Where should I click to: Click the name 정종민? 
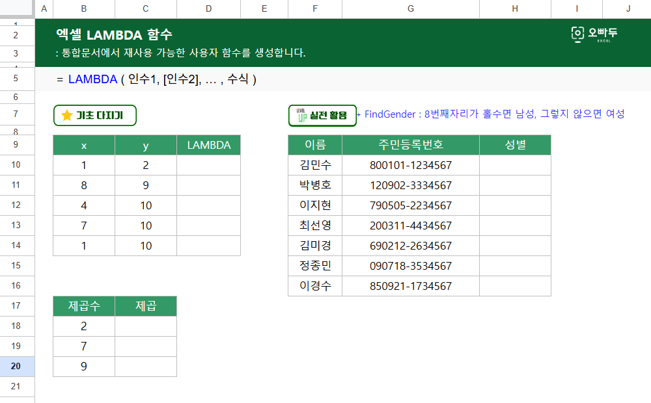click(x=315, y=265)
